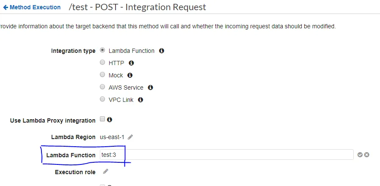Click the AWS Service info icon
Image resolution: width=380 pixels, height=186 pixels.
tap(150, 88)
